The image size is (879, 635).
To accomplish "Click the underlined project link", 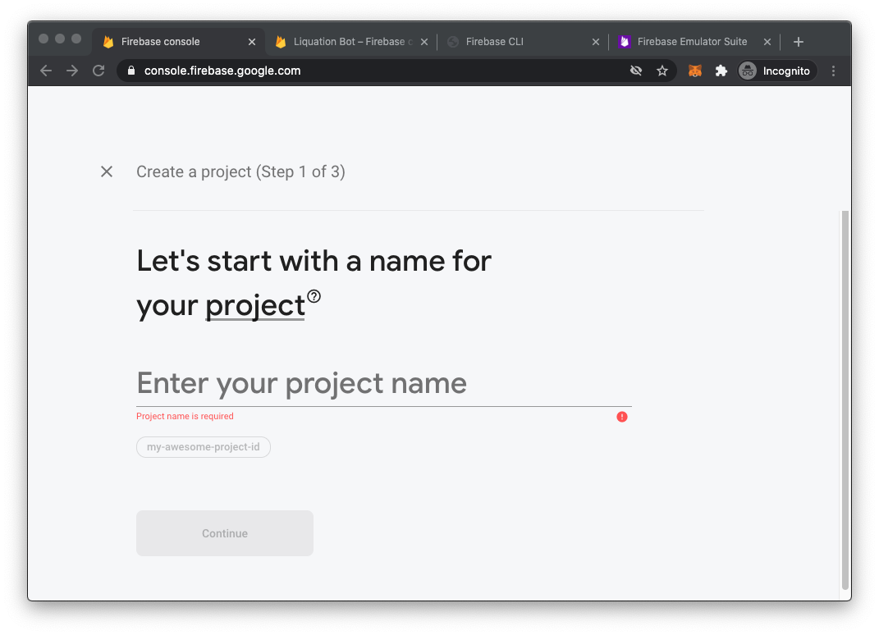I will pyautogui.click(x=255, y=306).
